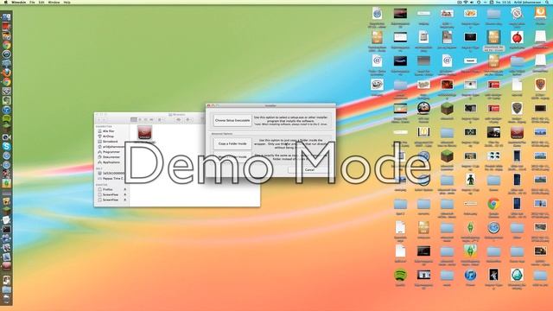
Task: Click the Wi-Fi status icon in menu bar
Action: pos(466,2)
